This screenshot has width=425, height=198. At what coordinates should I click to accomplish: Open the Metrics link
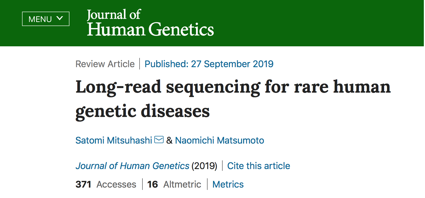(228, 184)
